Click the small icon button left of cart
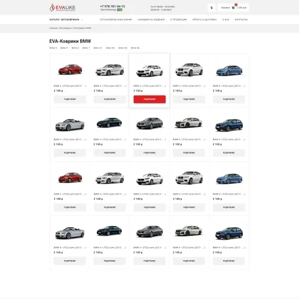The image size is (299, 299). tap(212, 8)
